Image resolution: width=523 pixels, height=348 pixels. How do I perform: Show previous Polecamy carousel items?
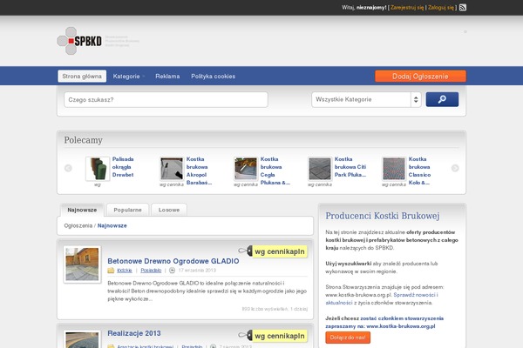coord(68,168)
